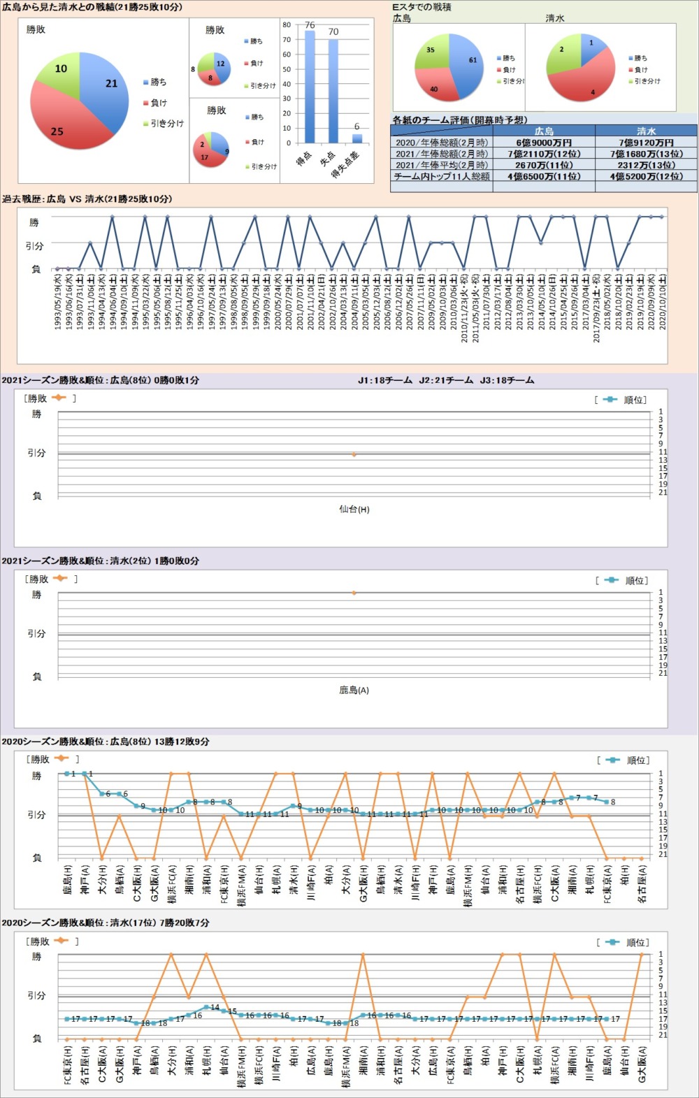Click the 4億5200万(12位) cell
699x1098 pixels.
click(x=647, y=177)
